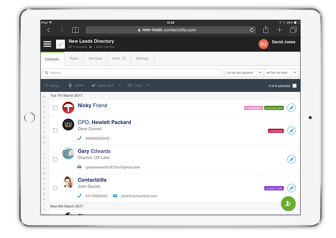Click the Merge button
Image resolution: width=336 pixels, height=238 pixels.
pos(52,85)
